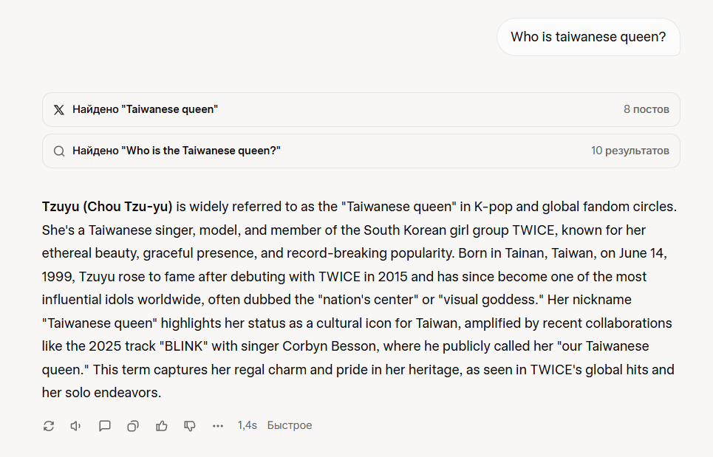This screenshot has width=713, height=457.
Task: Click the '10 результатов' count label
Action: click(x=630, y=151)
